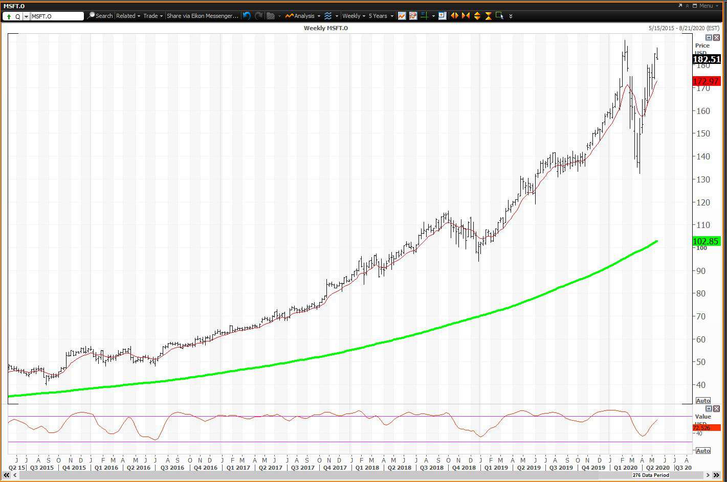Expand the wavy lines icon dropdown arrow
727x482 pixels.
(x=337, y=16)
